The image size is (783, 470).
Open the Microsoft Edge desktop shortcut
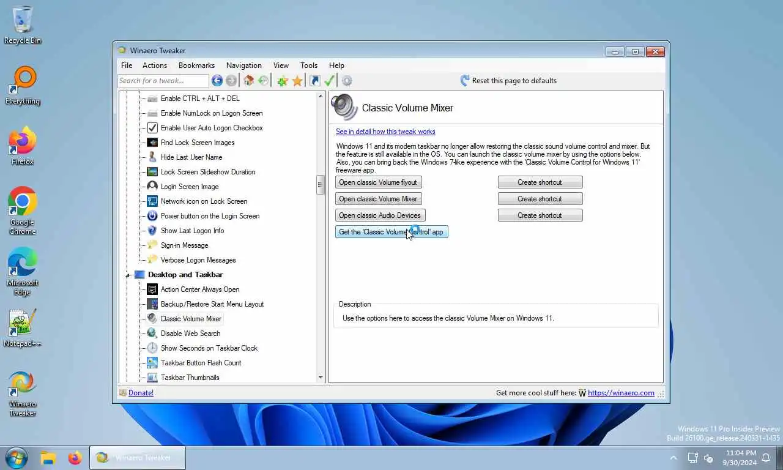23,272
